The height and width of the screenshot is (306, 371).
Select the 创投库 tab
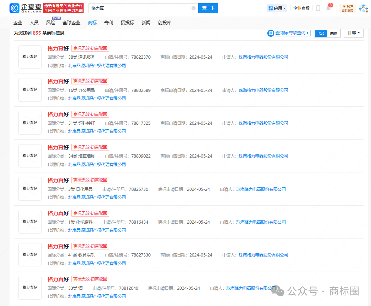[x=165, y=23]
